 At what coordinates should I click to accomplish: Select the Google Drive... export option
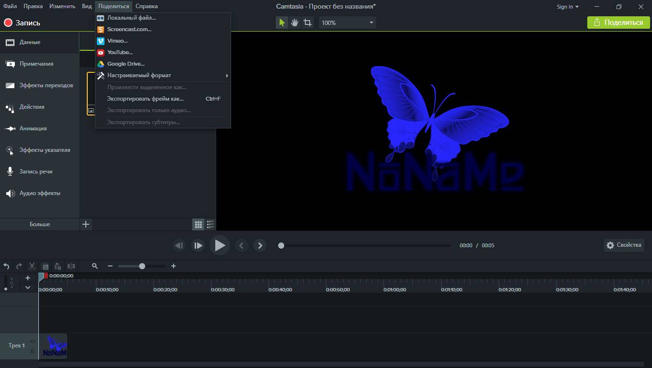[x=163, y=64]
